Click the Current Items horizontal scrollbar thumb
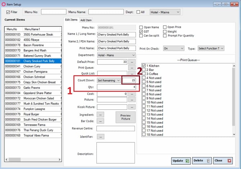The height and width of the screenshot is (169, 241). click(15, 160)
